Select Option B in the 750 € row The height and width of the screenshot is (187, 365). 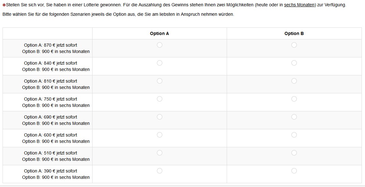[294, 99]
